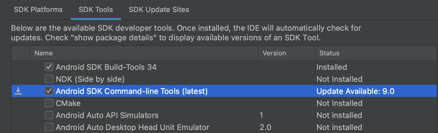Select the SDK Tools tab
The height and width of the screenshot is (133, 438).
[96, 10]
